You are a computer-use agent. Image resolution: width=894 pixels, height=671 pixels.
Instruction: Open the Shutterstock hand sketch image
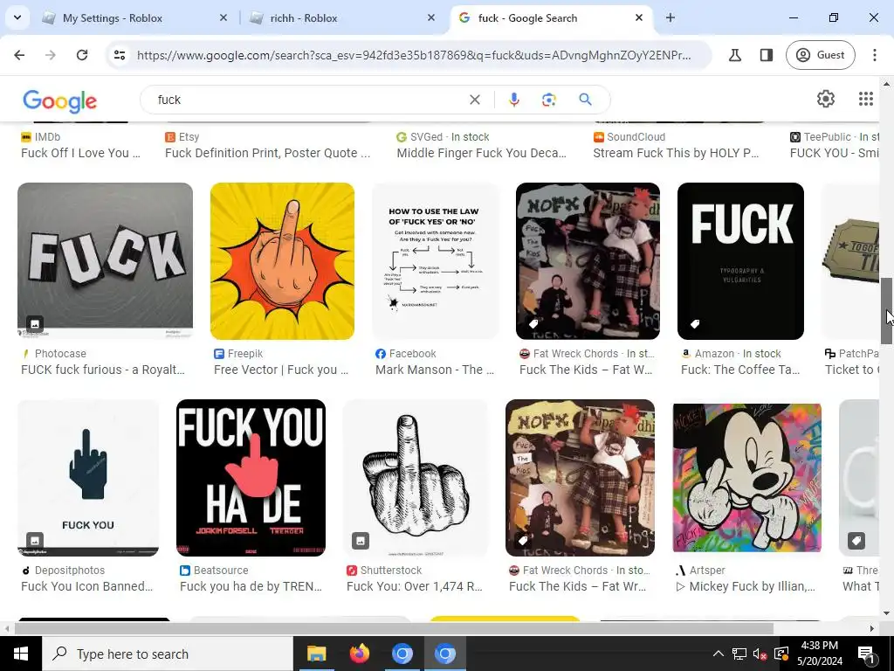pos(415,478)
